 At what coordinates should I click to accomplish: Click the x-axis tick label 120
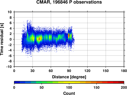87,71
